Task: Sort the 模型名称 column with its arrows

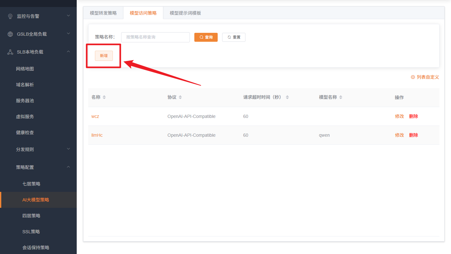Action: click(x=340, y=98)
